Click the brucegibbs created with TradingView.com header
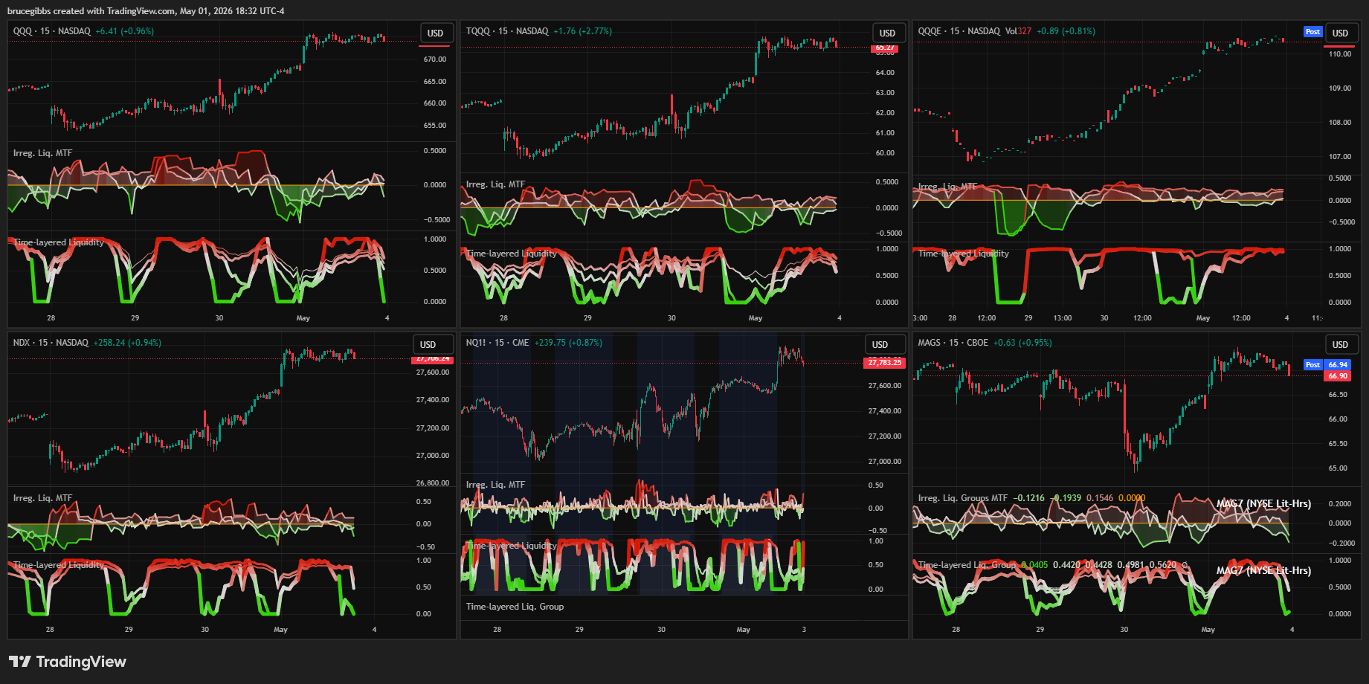The width and height of the screenshot is (1369, 684). click(x=146, y=11)
